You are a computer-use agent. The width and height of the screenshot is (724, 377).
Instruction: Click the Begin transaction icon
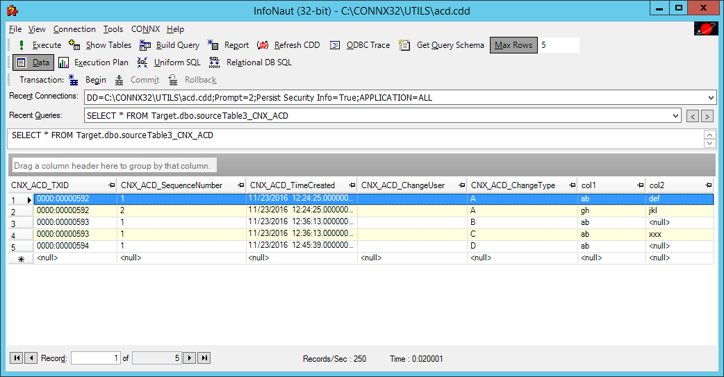(74, 80)
